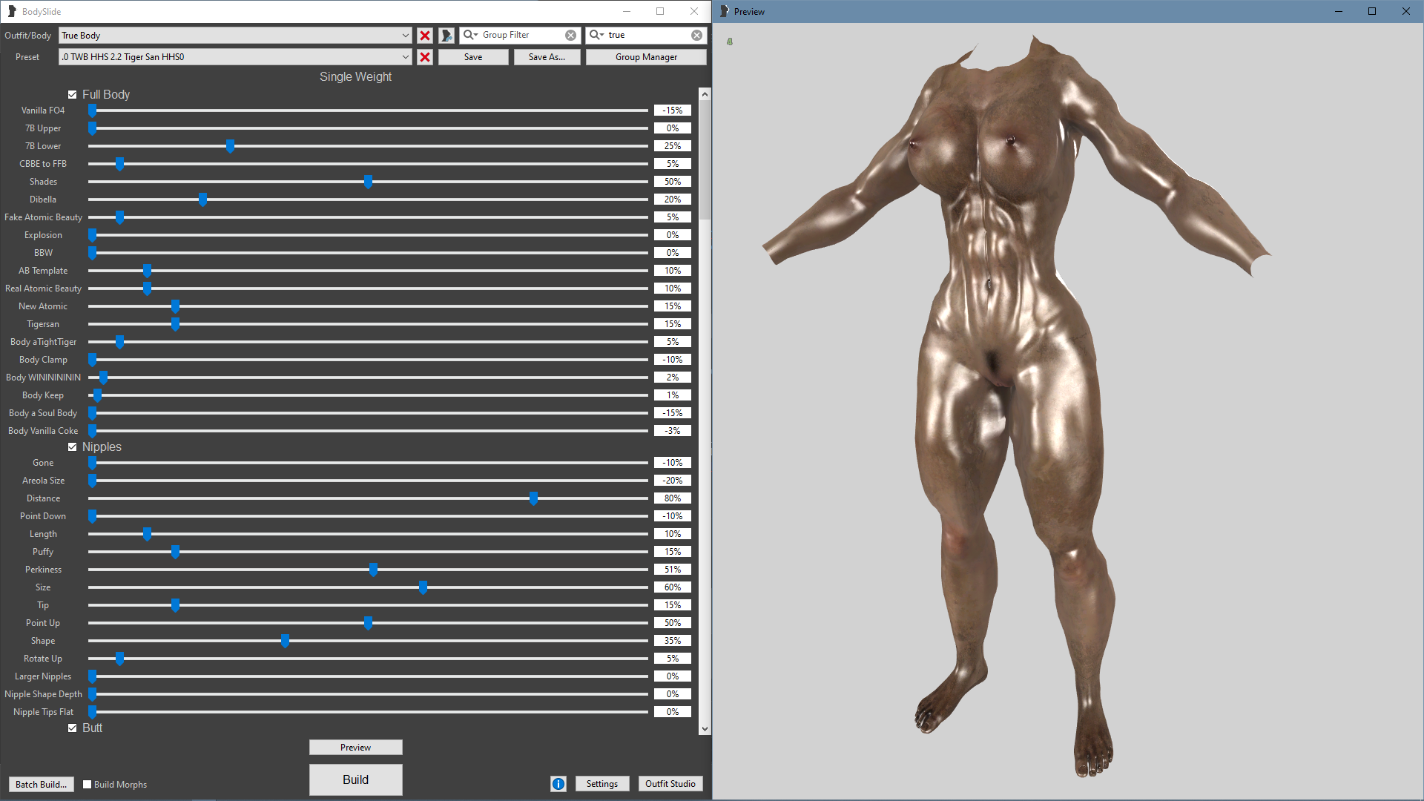Click the slider panel scroll down arrow
Viewport: 1424px width, 801px height.
705,729
